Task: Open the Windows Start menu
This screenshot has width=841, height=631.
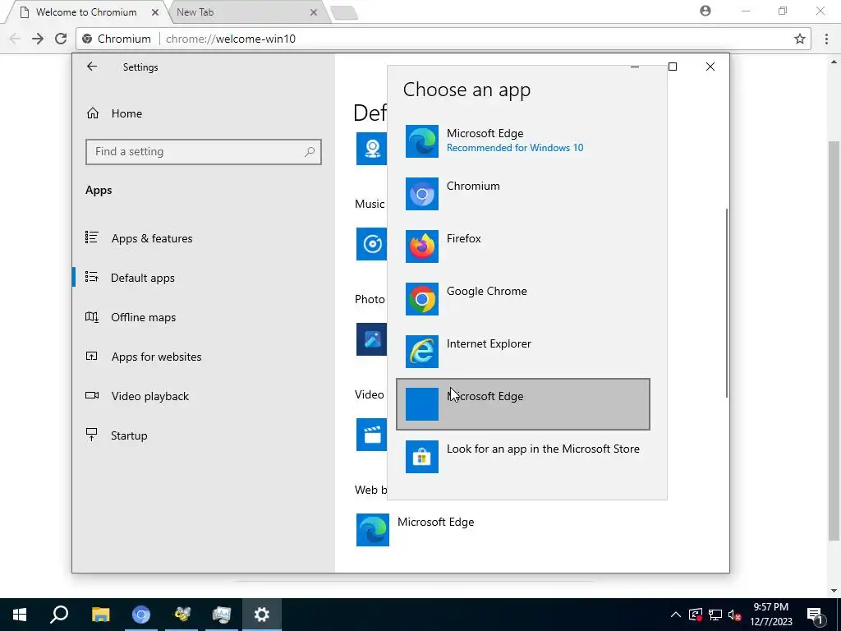Action: (20, 615)
